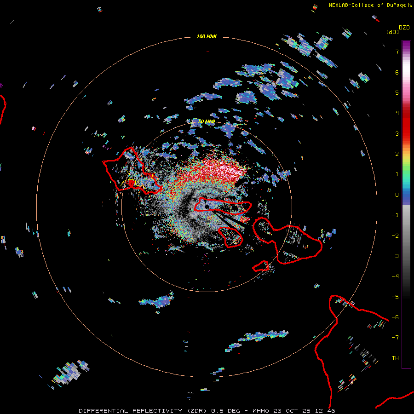414x414 pixels.
Task: Click the 6 dB tick on the color scale
Action: point(397,72)
